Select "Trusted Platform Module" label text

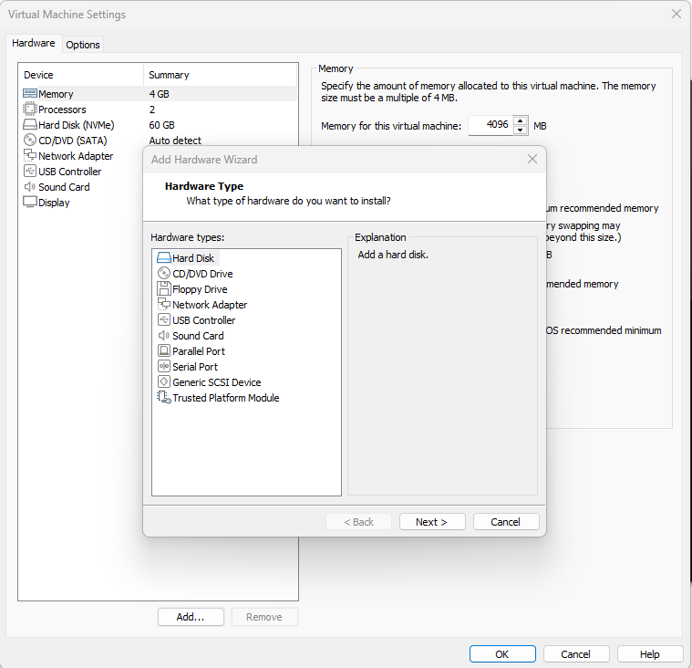(x=226, y=398)
